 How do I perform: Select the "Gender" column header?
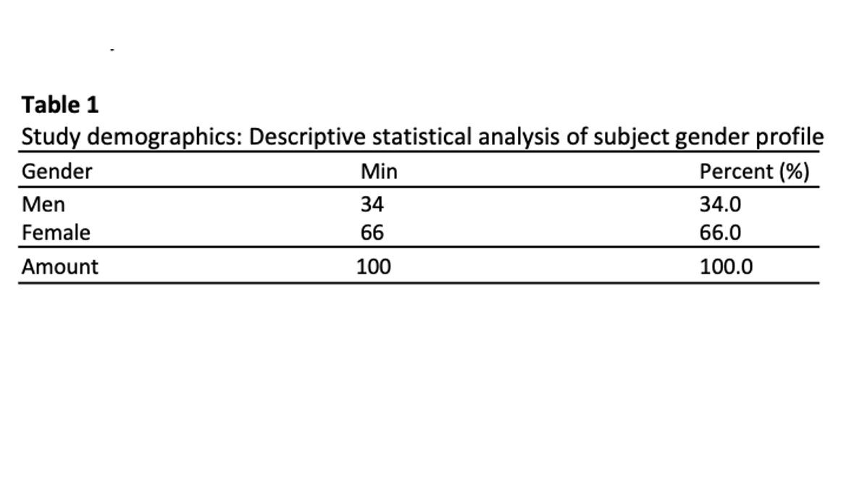pyautogui.click(x=57, y=172)
